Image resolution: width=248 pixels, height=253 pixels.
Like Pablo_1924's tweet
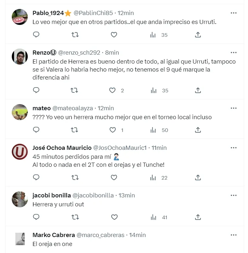pos(114,35)
